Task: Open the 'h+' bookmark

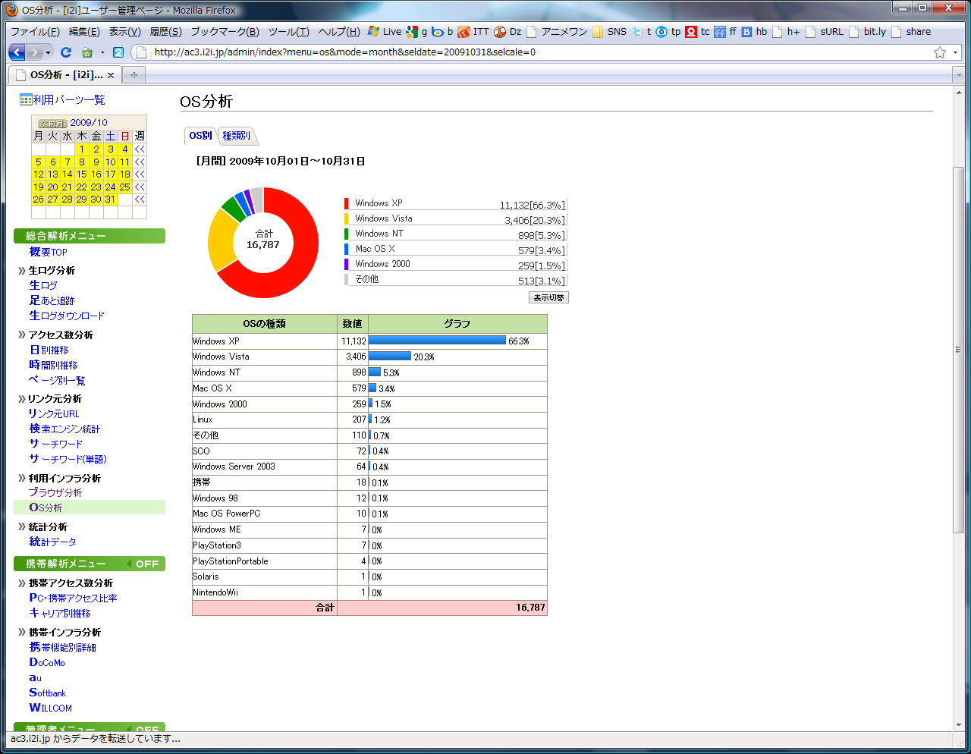Action: click(786, 32)
